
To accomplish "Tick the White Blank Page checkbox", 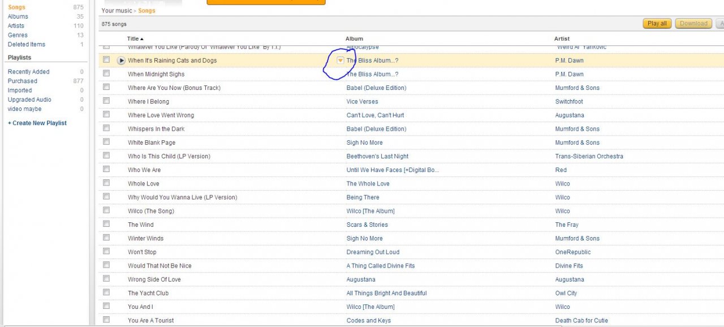I will point(106,142).
